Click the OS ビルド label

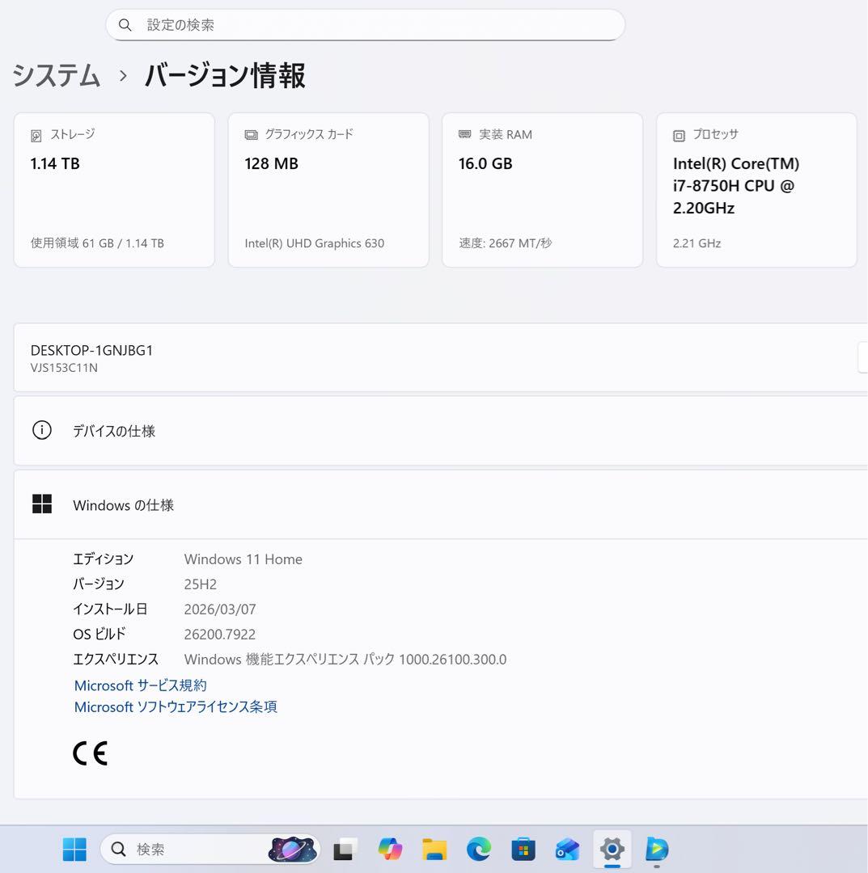100,635
